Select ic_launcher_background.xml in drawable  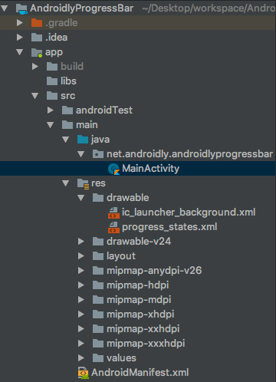click(189, 212)
